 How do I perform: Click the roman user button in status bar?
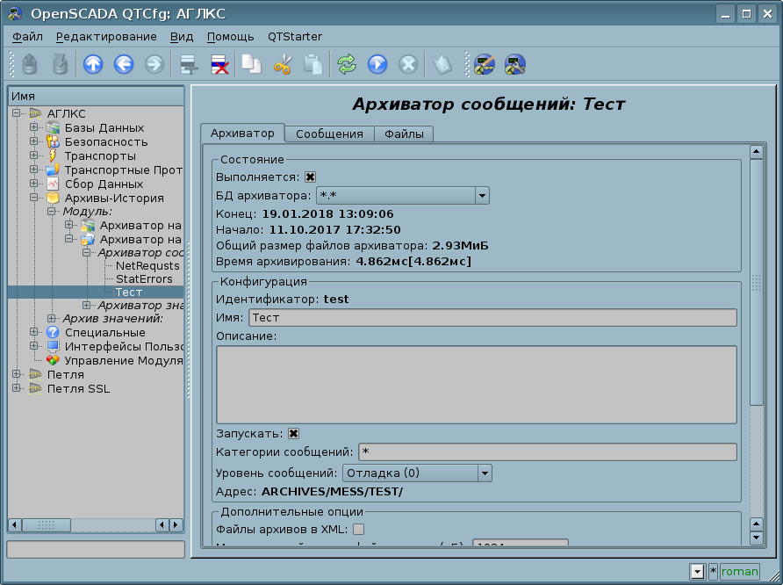click(x=740, y=571)
